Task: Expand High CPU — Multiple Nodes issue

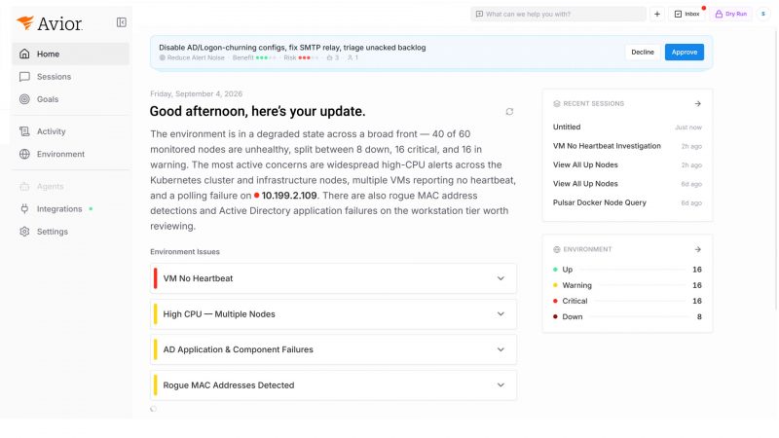Action: tap(501, 313)
